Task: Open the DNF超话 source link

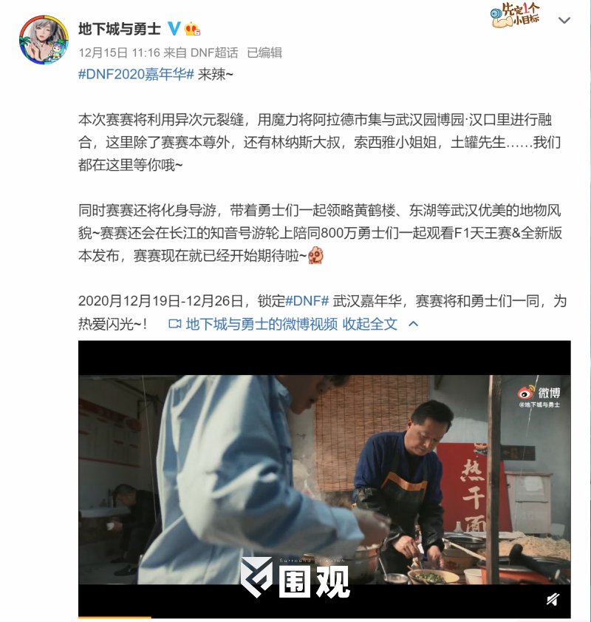Action: click(x=214, y=53)
